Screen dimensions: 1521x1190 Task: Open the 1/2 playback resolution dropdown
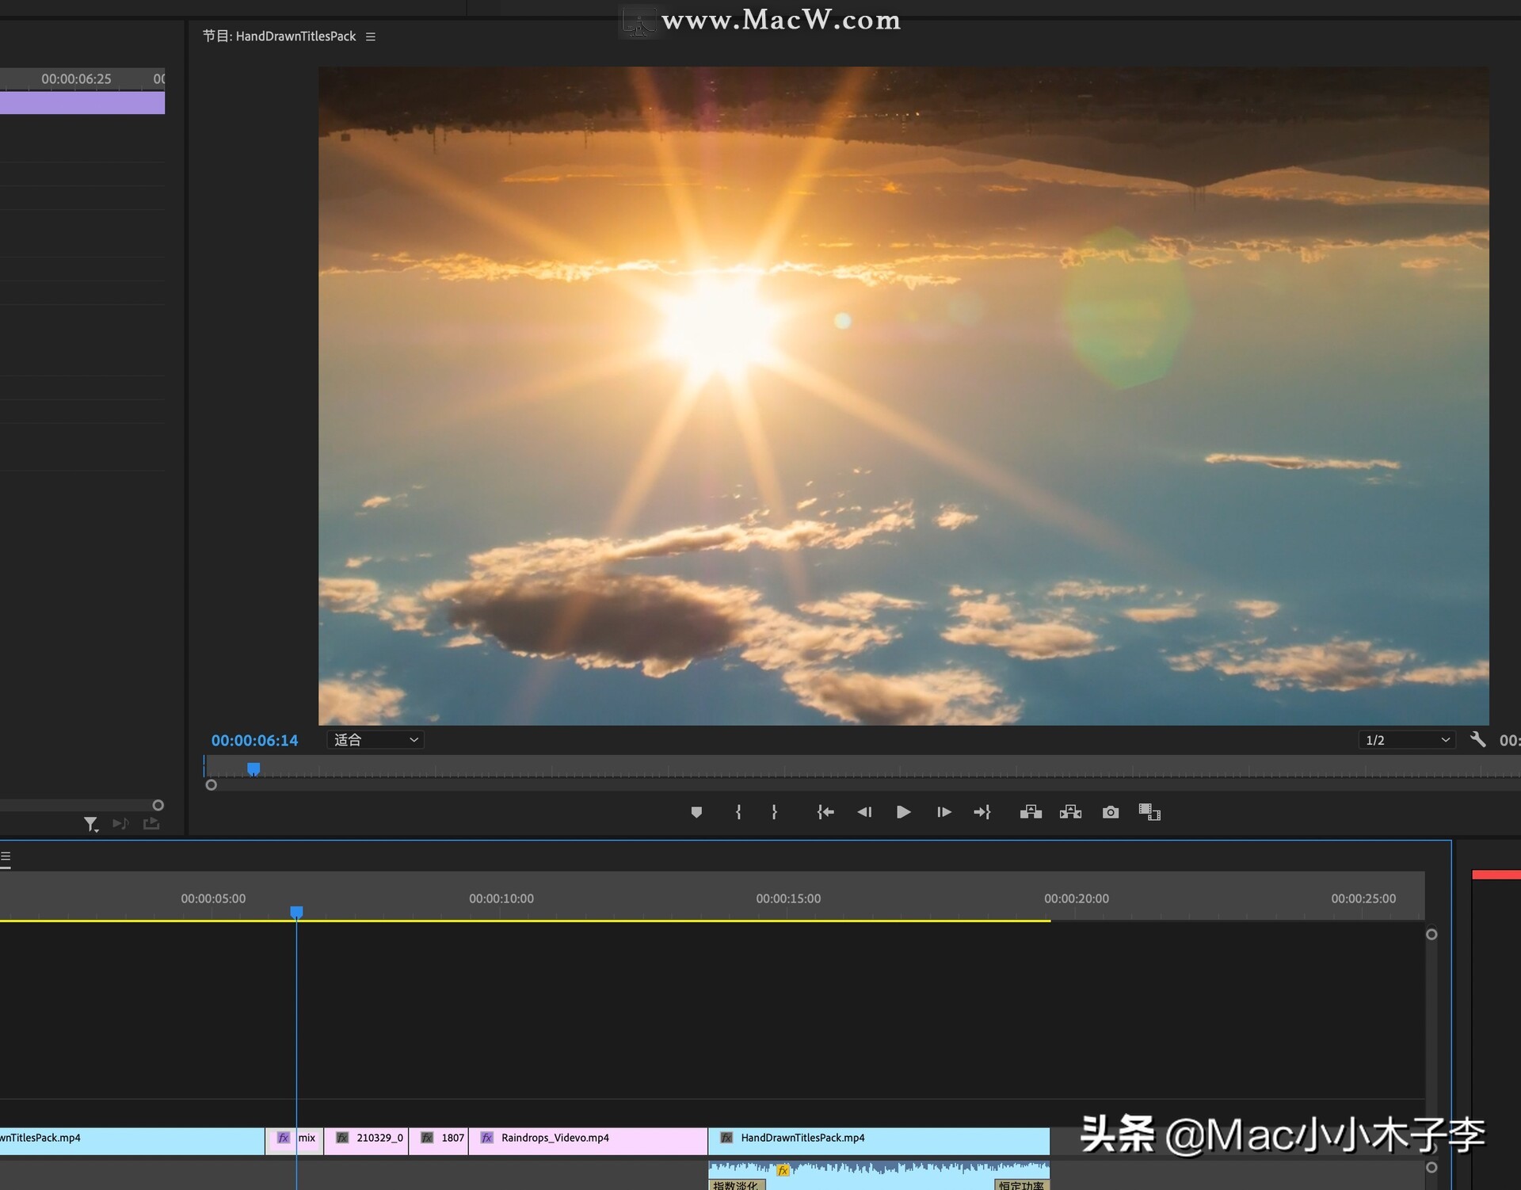[1406, 739]
